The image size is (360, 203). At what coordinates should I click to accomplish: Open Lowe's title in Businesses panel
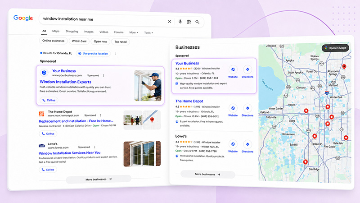(181, 136)
